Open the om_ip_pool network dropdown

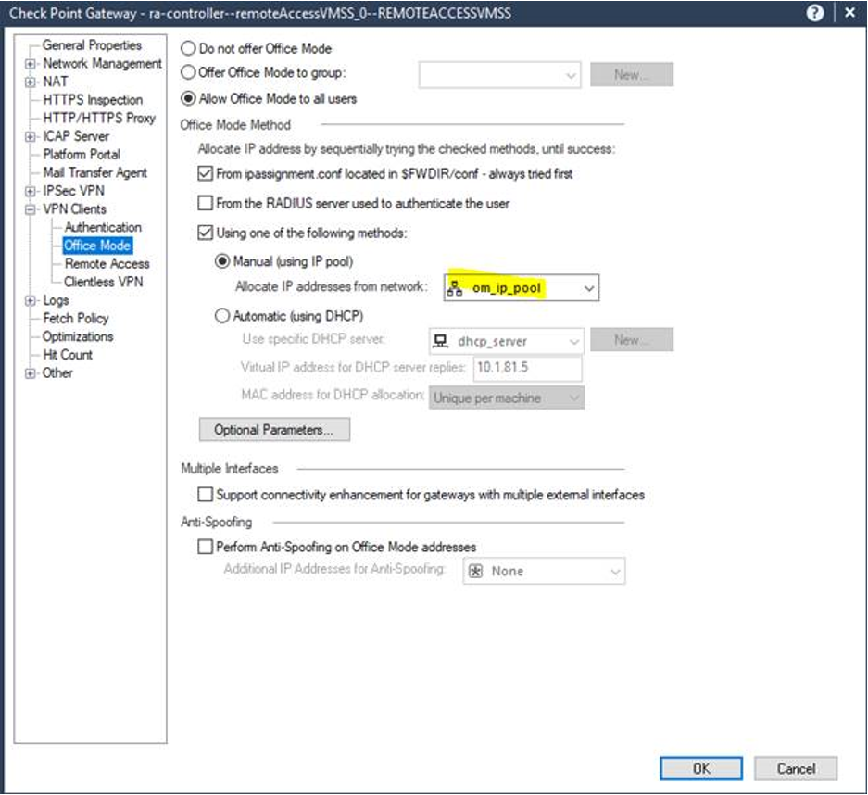click(x=521, y=288)
